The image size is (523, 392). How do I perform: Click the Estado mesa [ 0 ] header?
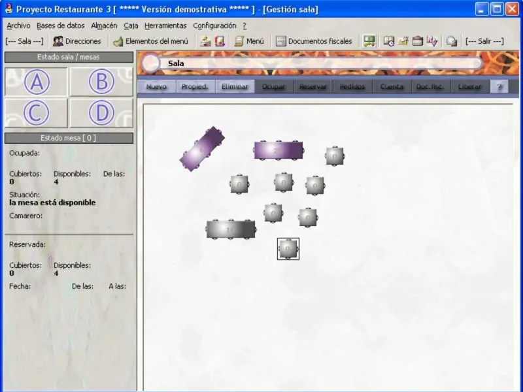click(69, 138)
